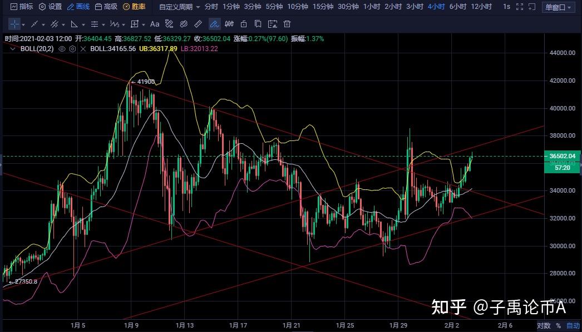This screenshot has height=332, width=582.
Task: Add a new chart window
Action: [x=532, y=7]
